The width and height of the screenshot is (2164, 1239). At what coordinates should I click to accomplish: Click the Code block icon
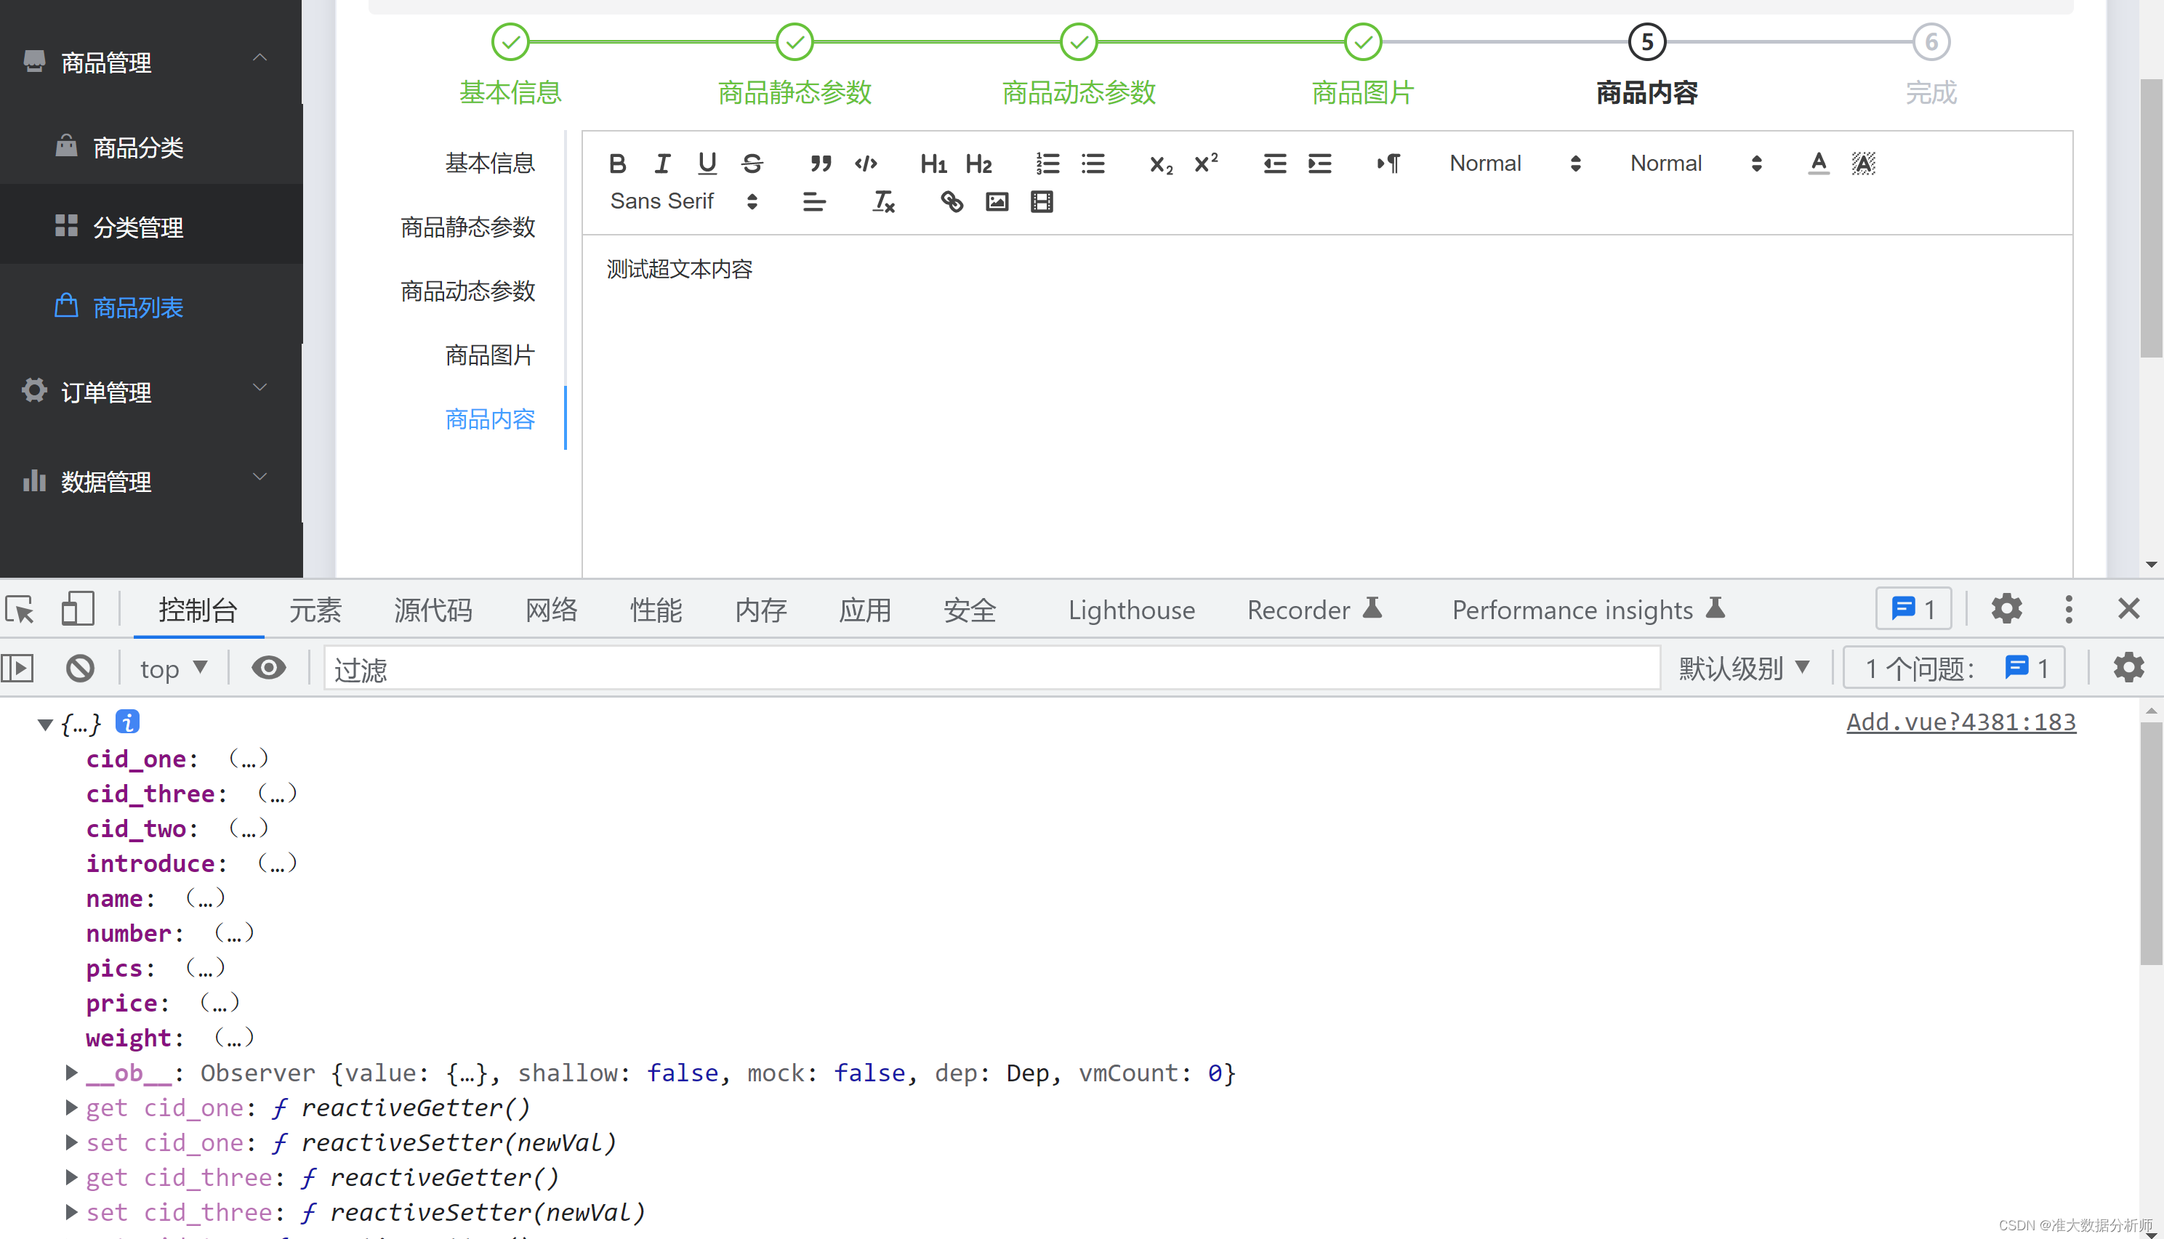click(865, 162)
